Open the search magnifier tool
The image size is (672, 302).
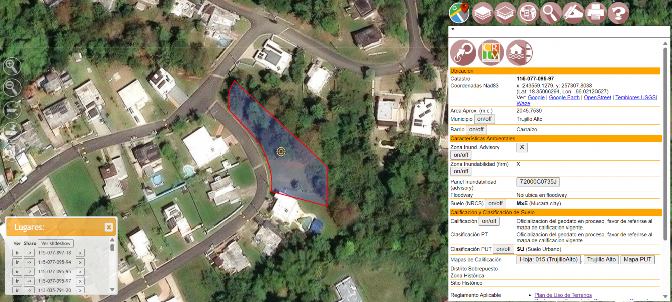[551, 13]
